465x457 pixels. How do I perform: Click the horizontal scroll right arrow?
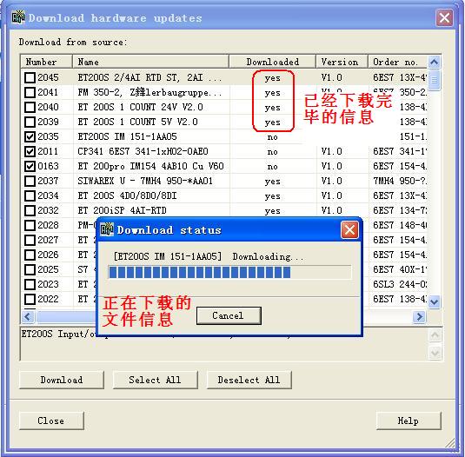coord(419,316)
